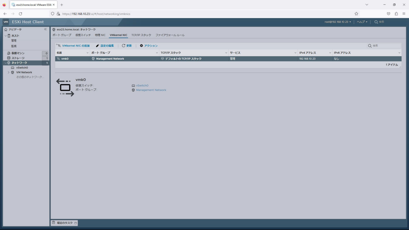Collapse the Host tree node
Viewport: 409px width, 230px height.
[x=5, y=36]
